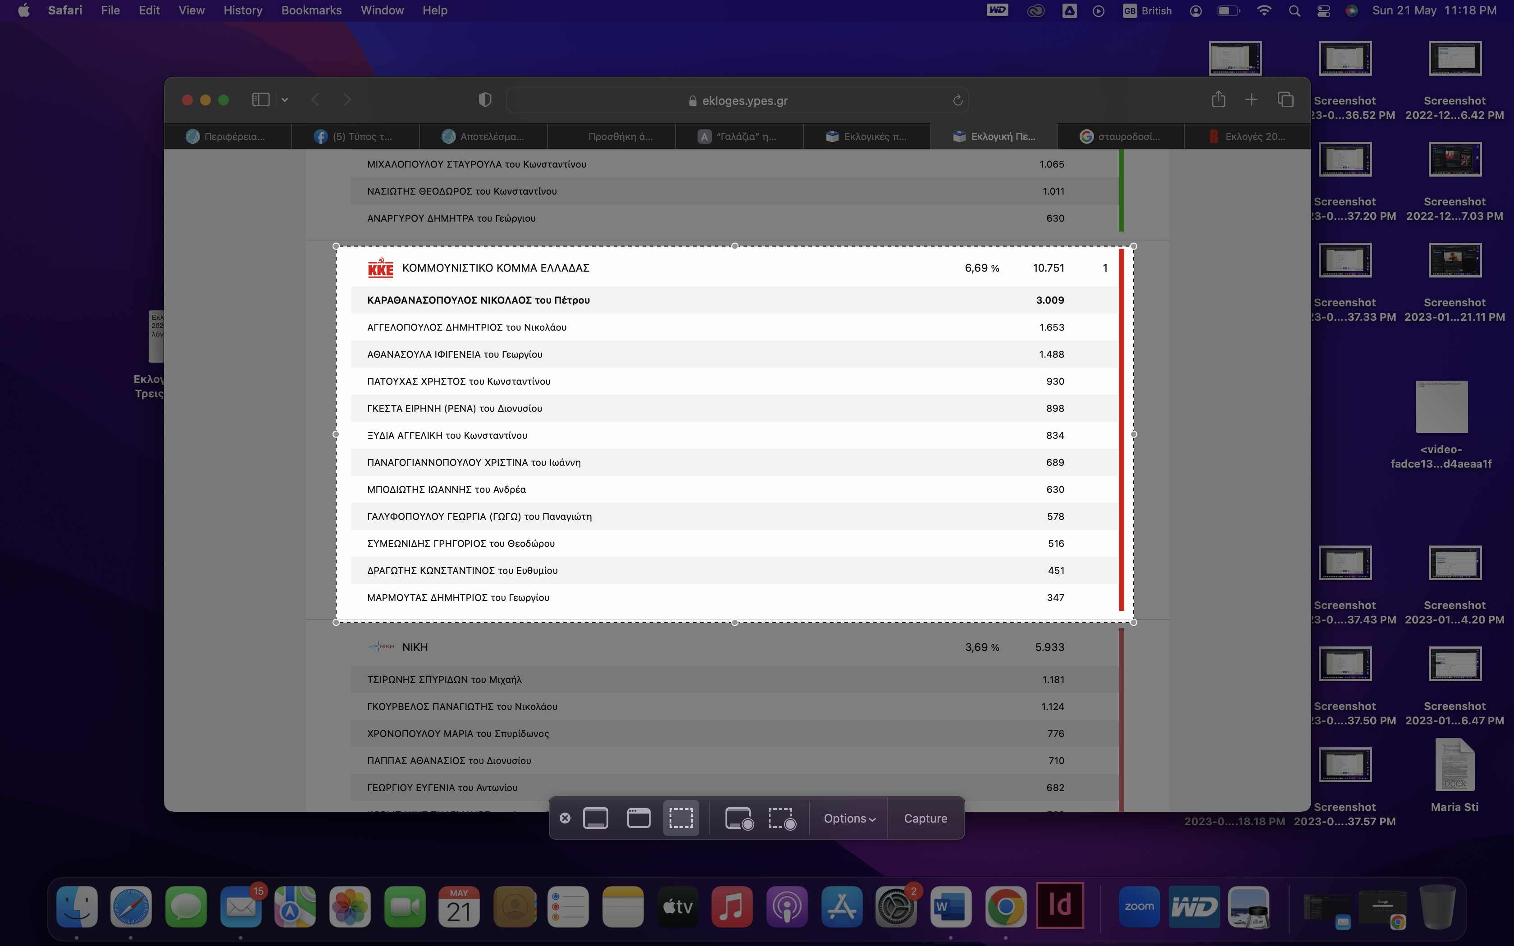Open the Apple menu

pos(23,11)
